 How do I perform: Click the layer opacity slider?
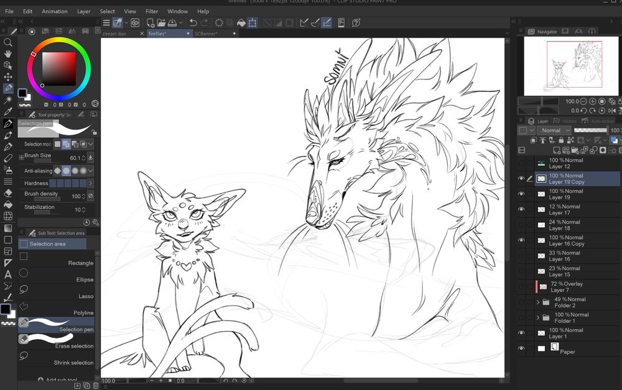(590, 130)
